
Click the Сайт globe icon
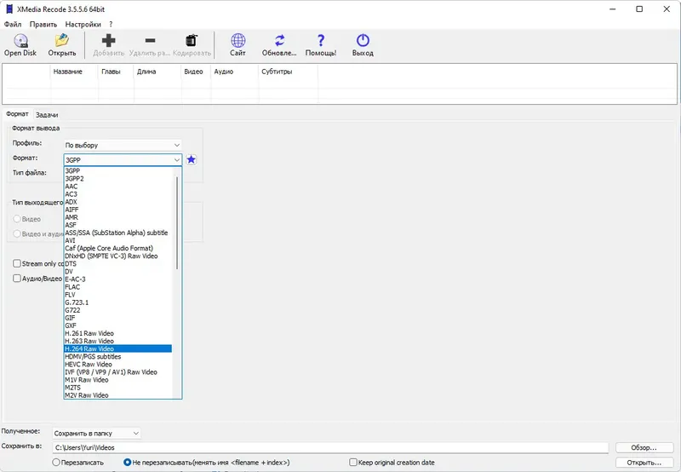coord(237,41)
